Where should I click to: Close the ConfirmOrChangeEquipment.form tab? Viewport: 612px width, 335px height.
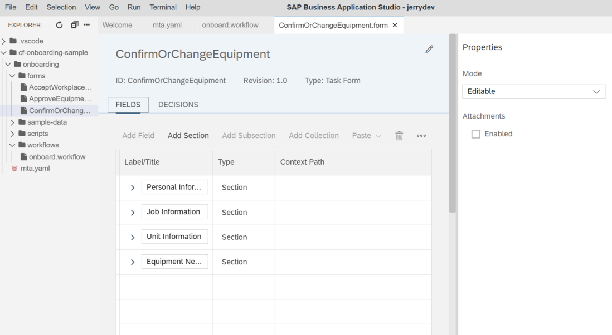click(x=395, y=26)
